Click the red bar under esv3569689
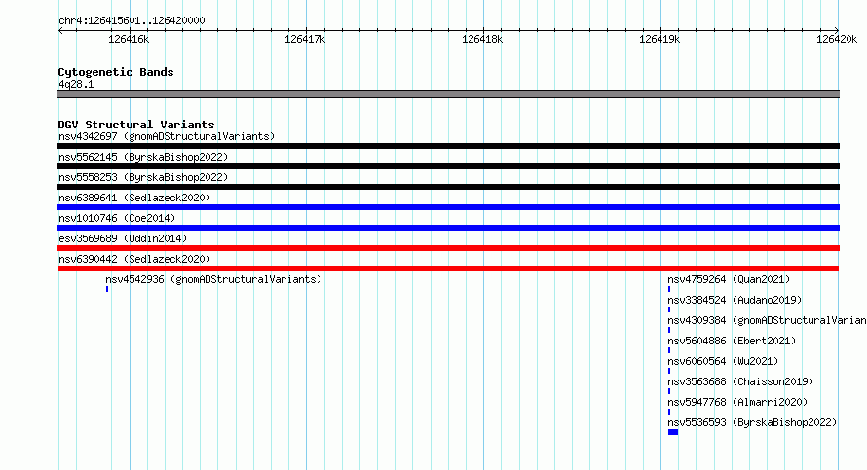 click(448, 248)
